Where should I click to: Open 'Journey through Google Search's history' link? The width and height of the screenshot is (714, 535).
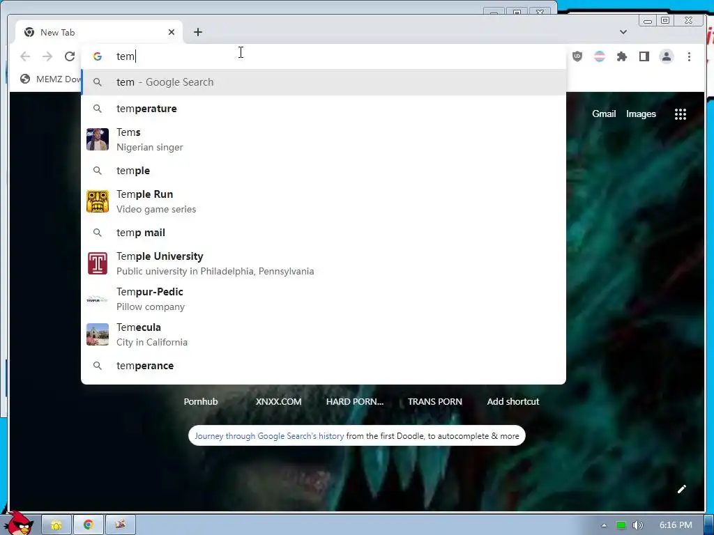(269, 436)
